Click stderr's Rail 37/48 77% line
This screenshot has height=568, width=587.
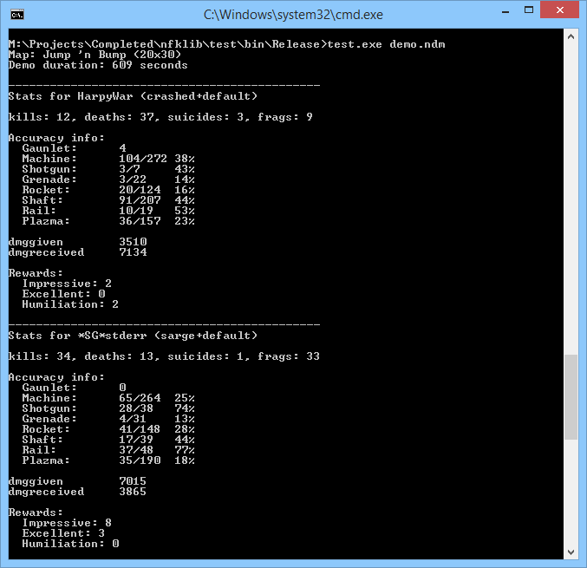click(x=108, y=450)
